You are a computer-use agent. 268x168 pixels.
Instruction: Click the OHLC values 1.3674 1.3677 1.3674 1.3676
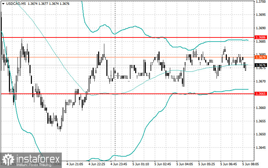48,3
